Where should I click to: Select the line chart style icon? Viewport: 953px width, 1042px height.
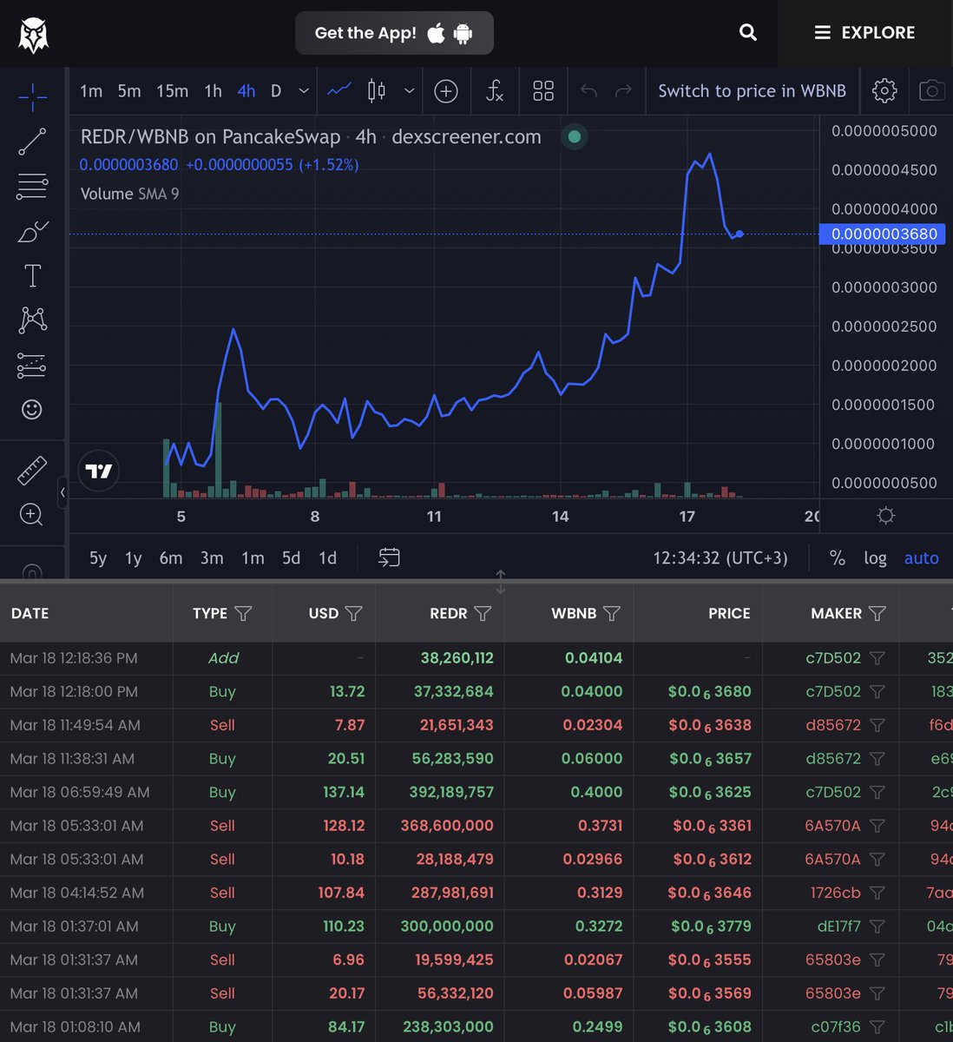(x=339, y=90)
